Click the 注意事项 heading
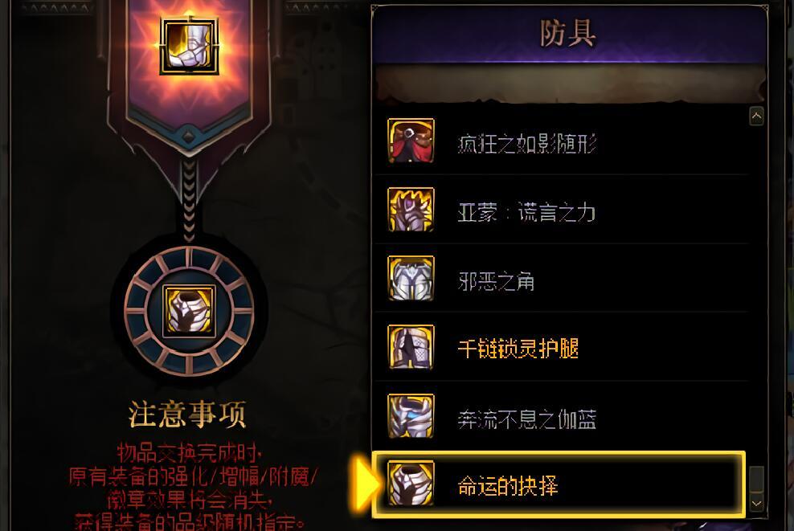 [187, 414]
